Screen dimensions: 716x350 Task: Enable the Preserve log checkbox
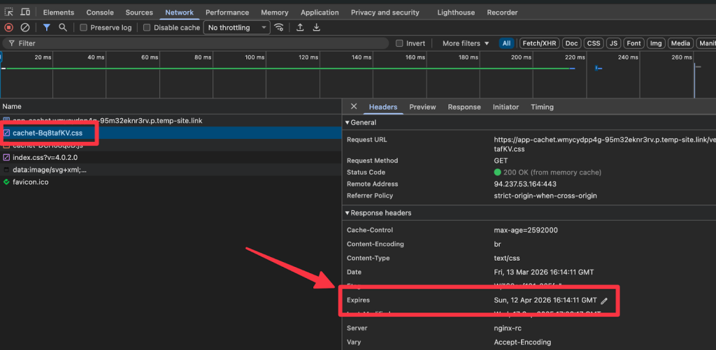pos(84,28)
